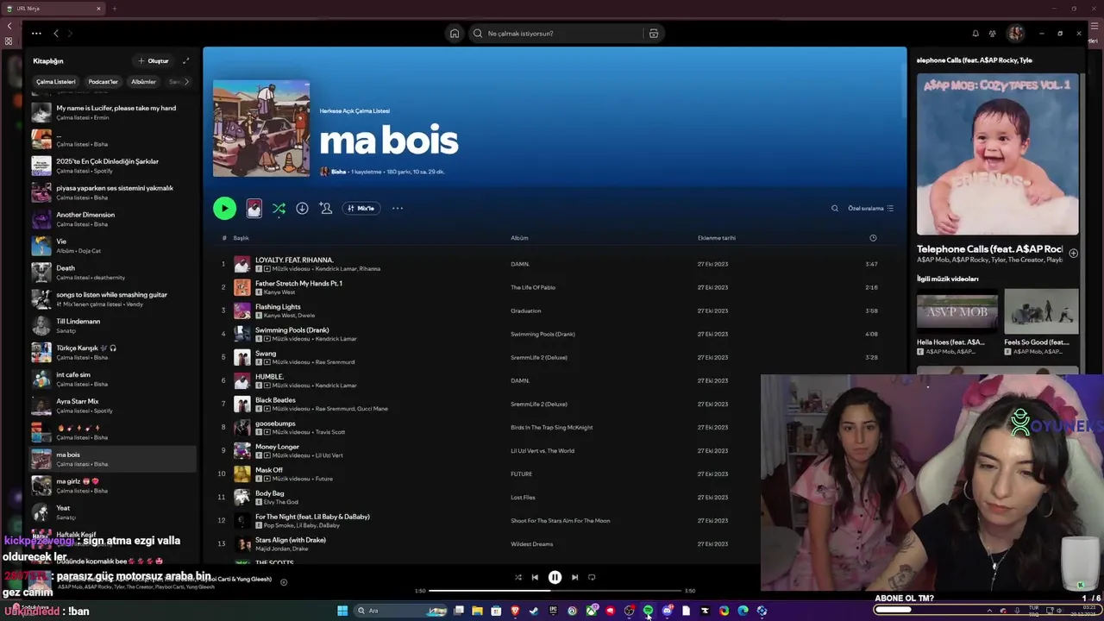Sort tracks by Başlık column
Viewport: 1104px width, 621px height.
241,238
